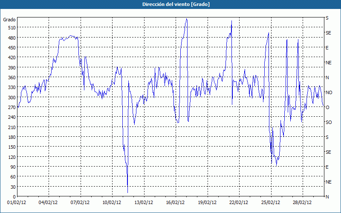
Task: Click the chart title "Dirección del viento [Grado]"
Action: (x=176, y=4)
